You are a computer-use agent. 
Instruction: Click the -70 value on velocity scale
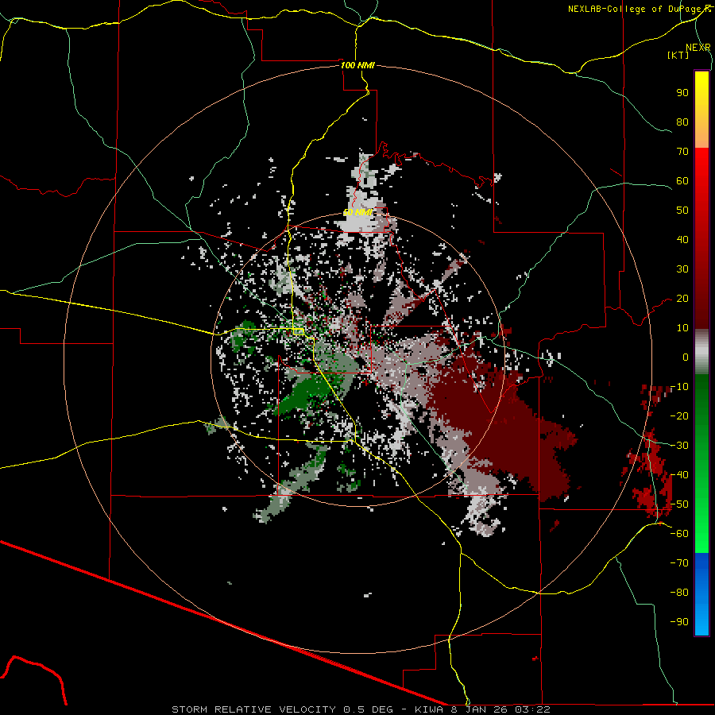tap(679, 563)
